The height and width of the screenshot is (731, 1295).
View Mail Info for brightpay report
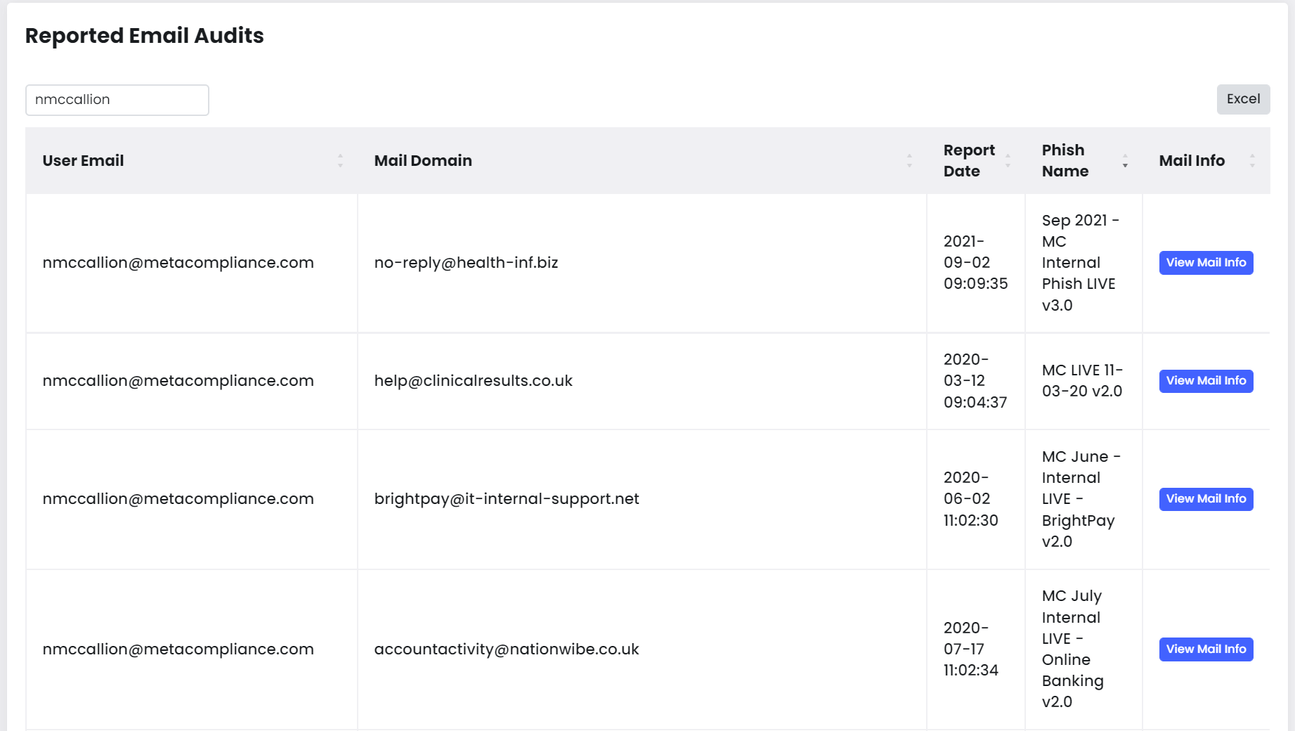[1206, 499]
